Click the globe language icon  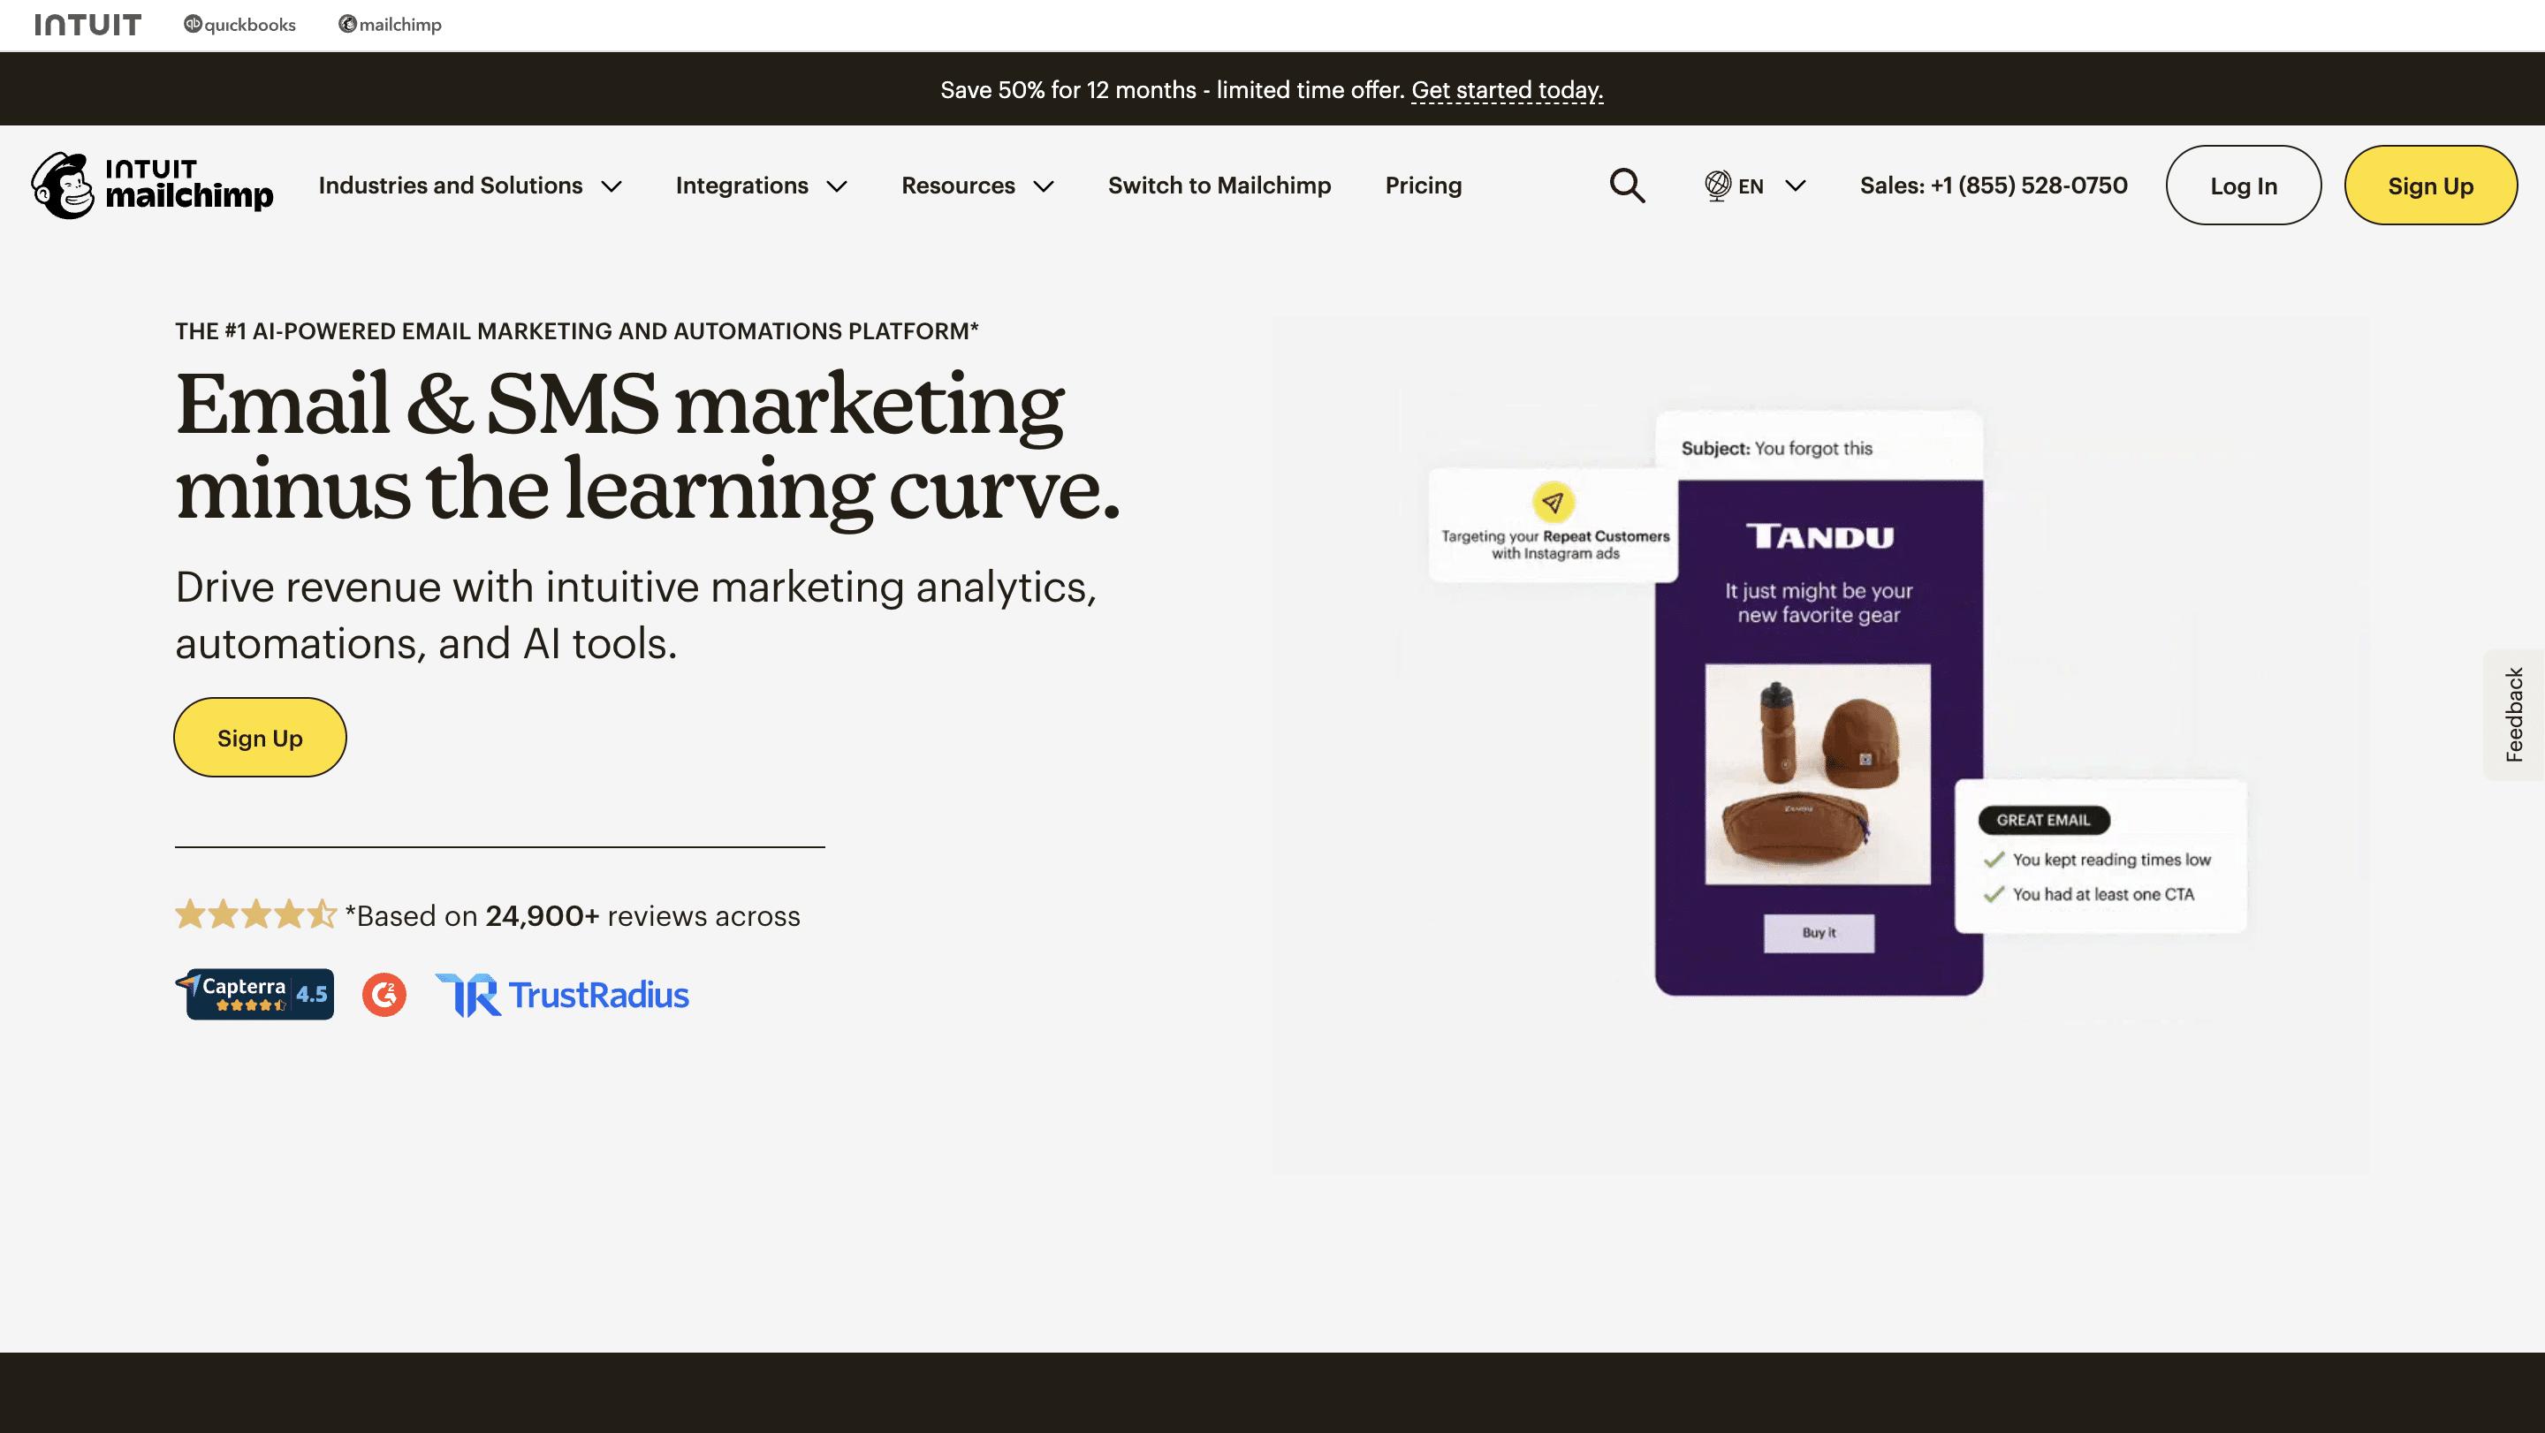pyautogui.click(x=1717, y=186)
